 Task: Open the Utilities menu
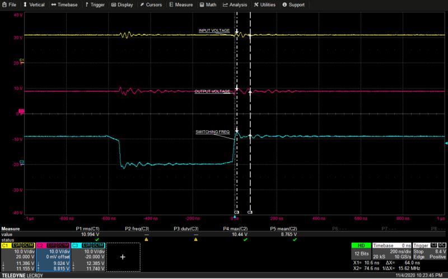[264, 4]
